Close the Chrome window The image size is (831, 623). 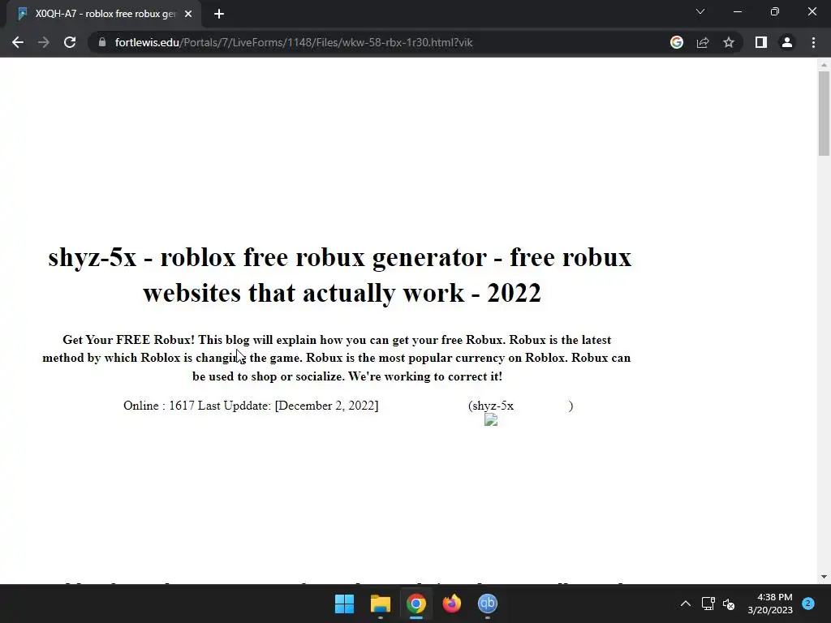point(812,11)
